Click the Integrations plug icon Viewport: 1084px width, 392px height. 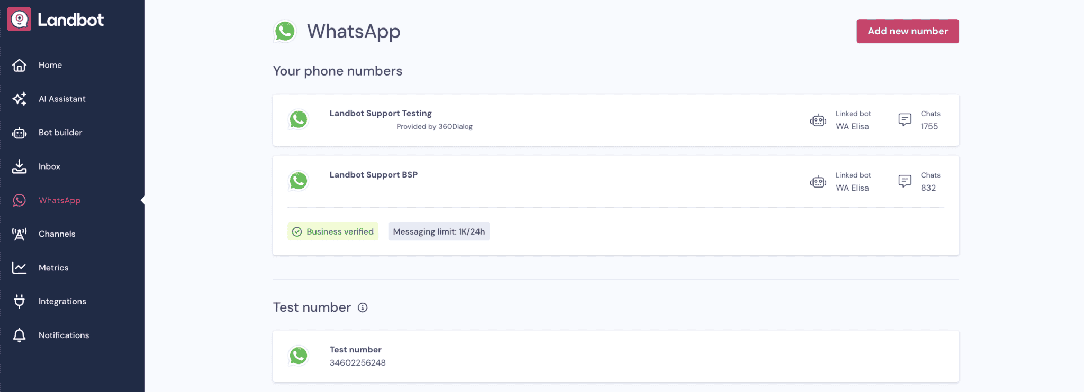pos(19,301)
